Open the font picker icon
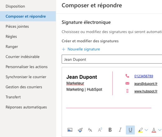The width and height of the screenshot is (162, 137). 90,130
